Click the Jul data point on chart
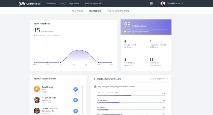 click(60, 62)
